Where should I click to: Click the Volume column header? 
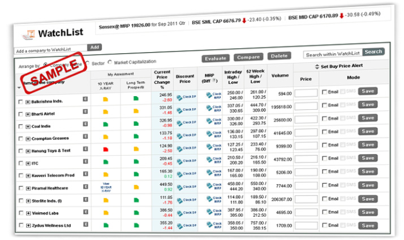point(280,75)
